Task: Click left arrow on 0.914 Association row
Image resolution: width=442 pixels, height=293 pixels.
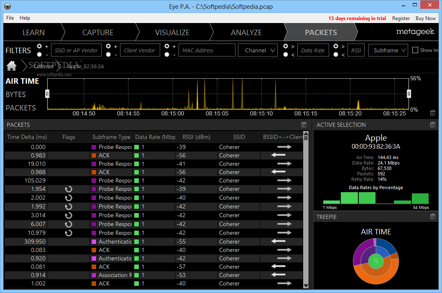Action: 278,275
